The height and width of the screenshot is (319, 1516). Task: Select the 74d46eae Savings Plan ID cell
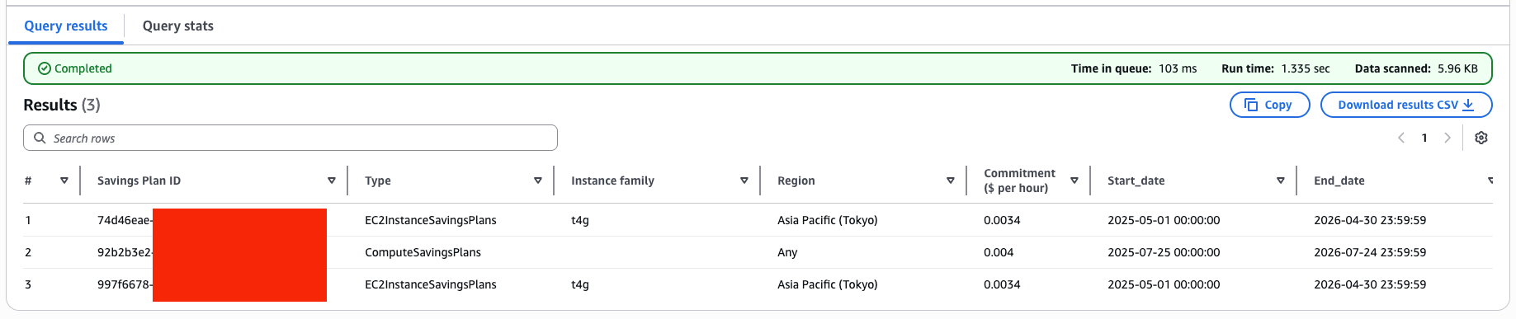coord(125,220)
